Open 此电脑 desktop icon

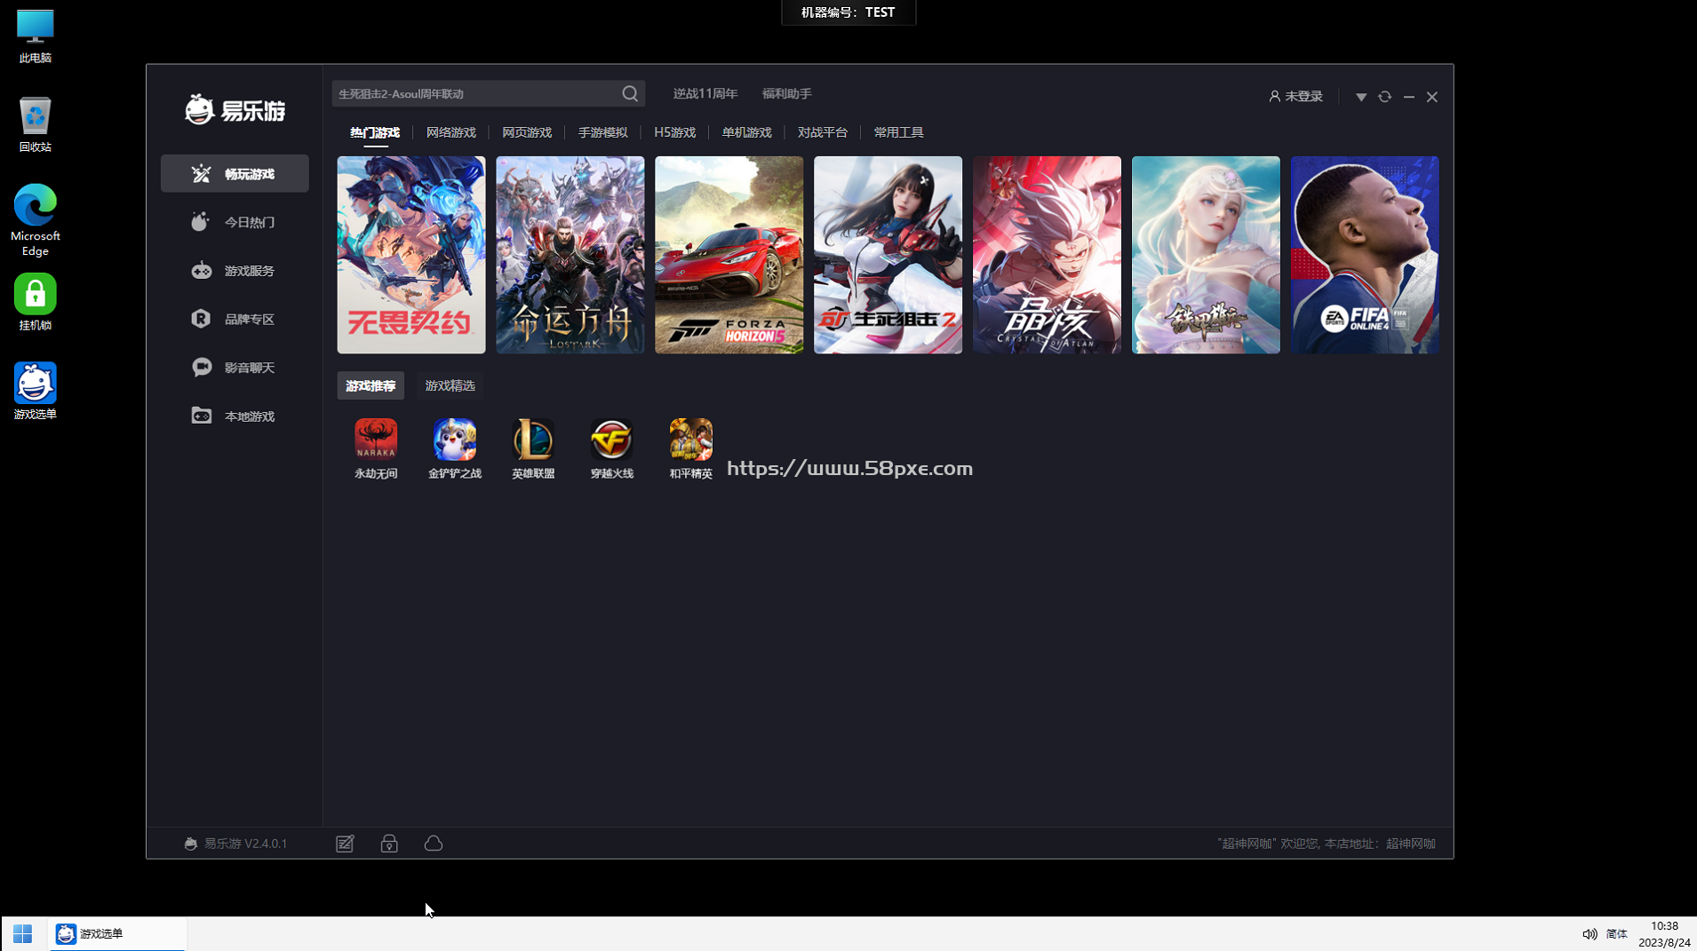click(x=35, y=36)
